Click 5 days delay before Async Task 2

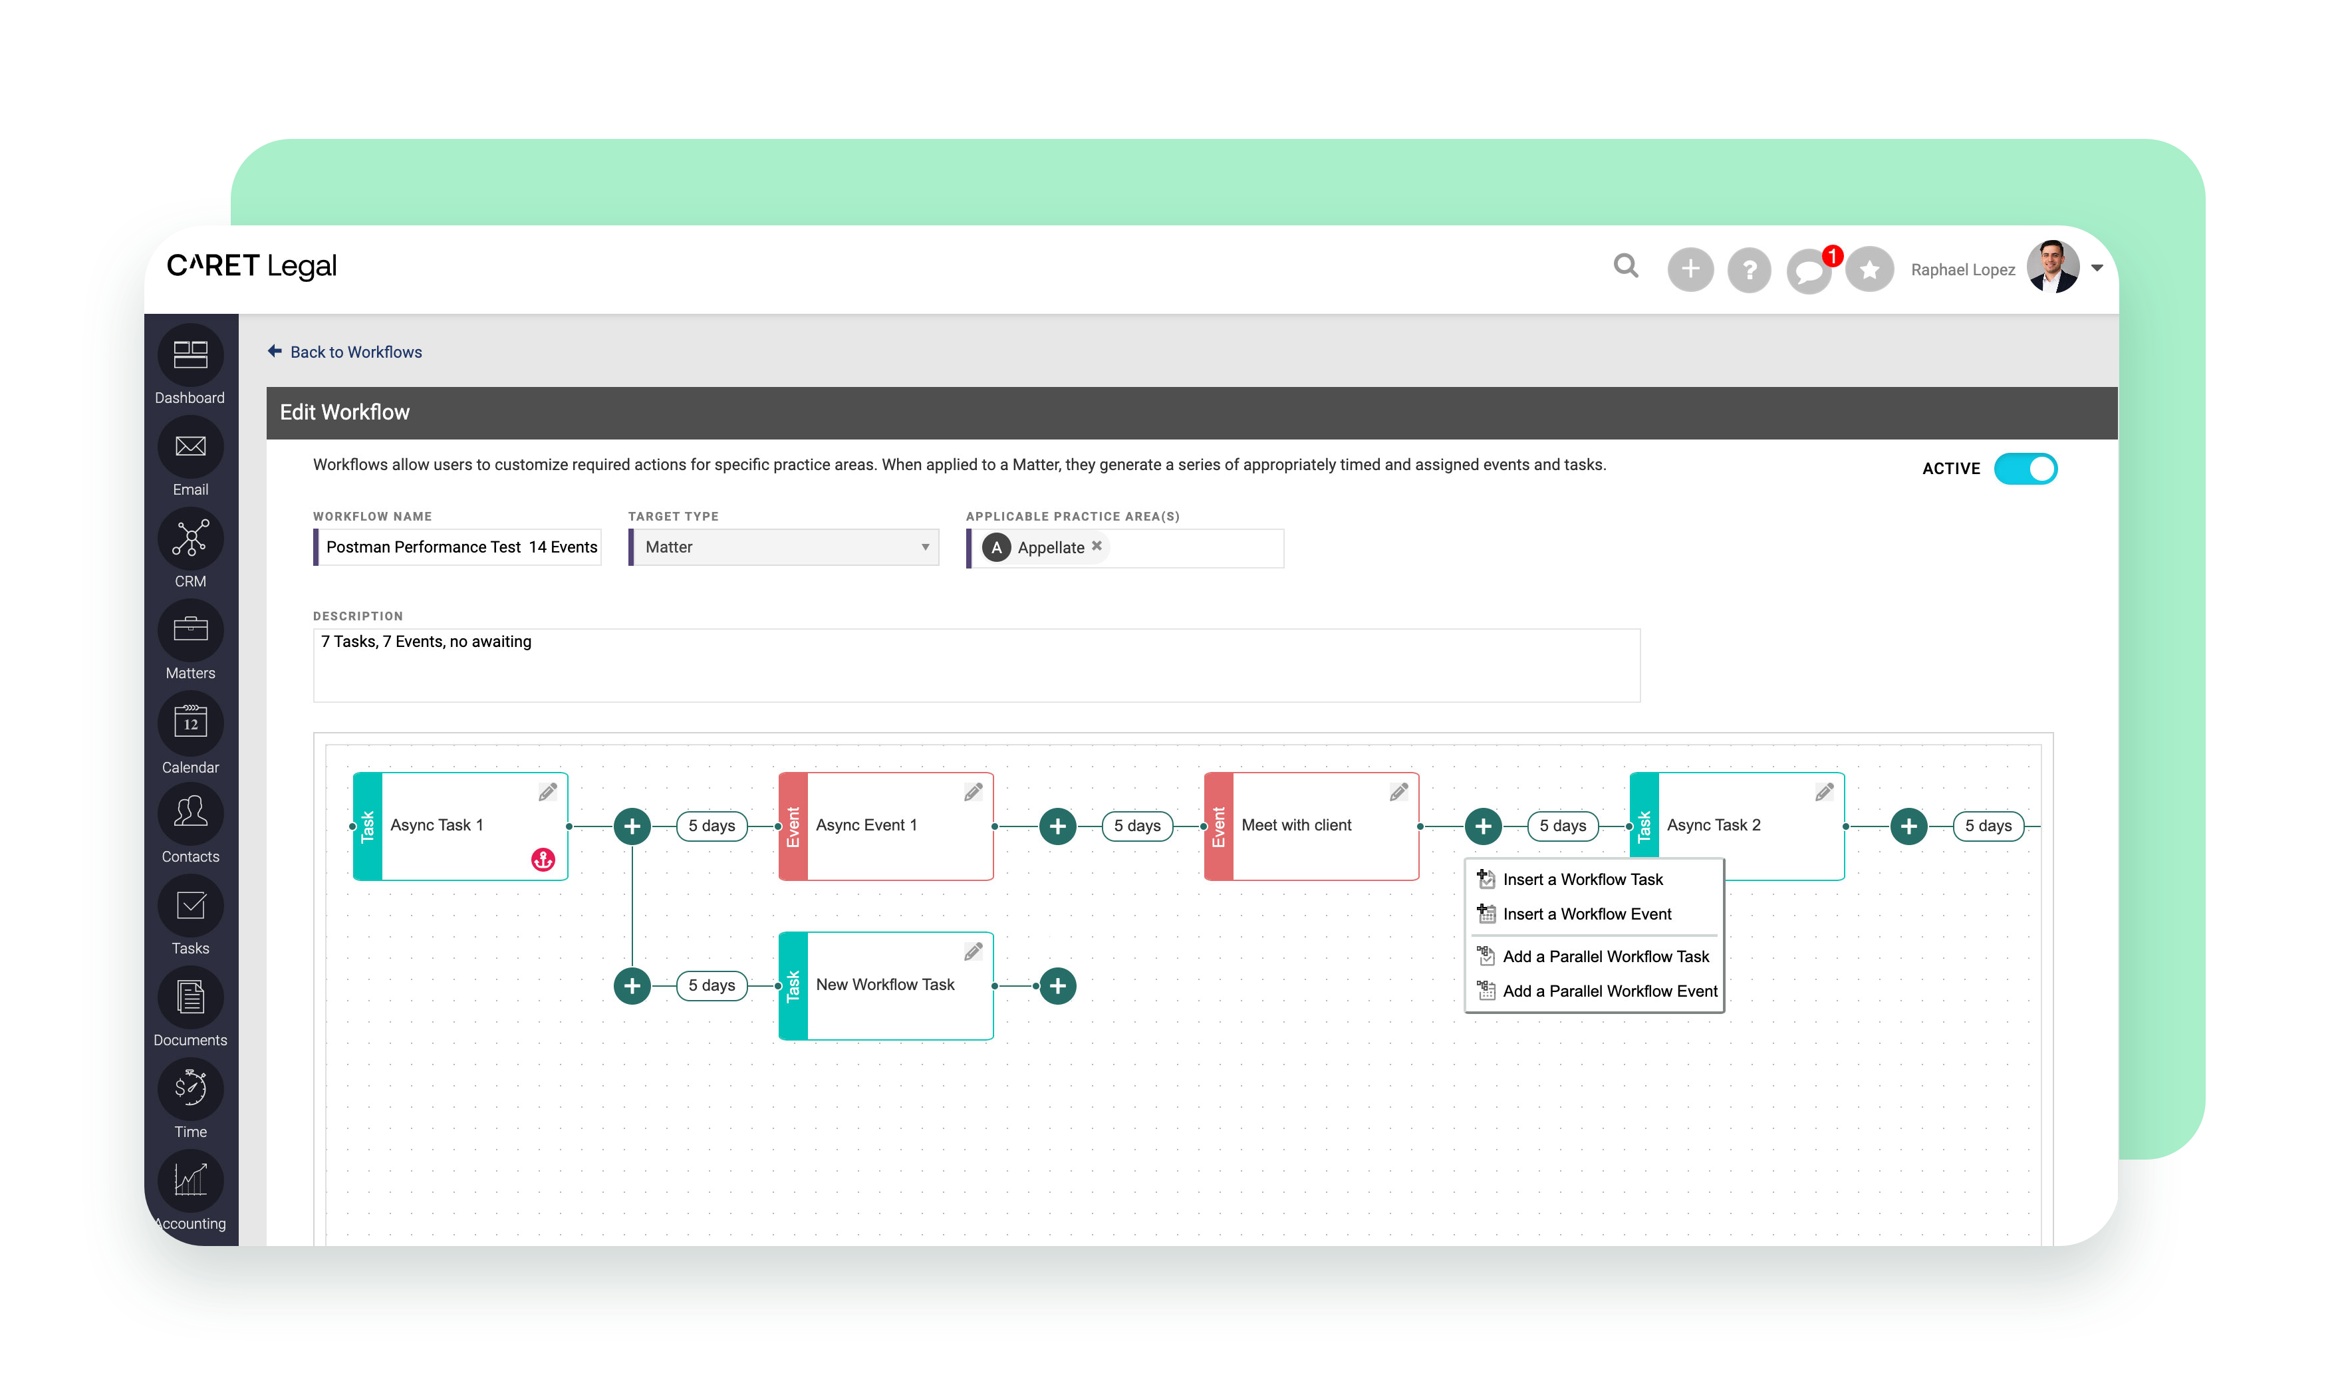click(x=1563, y=826)
